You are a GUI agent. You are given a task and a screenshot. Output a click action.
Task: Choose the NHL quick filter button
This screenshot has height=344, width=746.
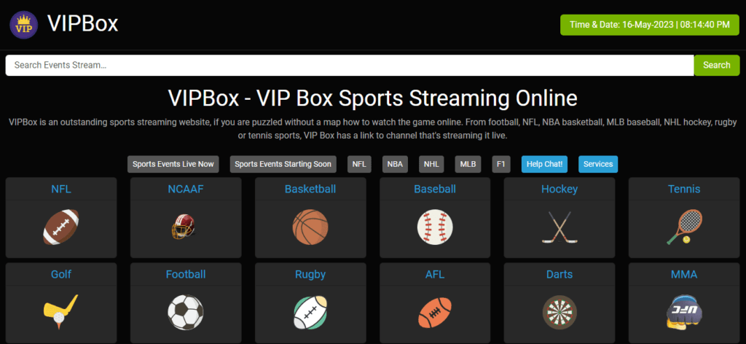pyautogui.click(x=431, y=164)
